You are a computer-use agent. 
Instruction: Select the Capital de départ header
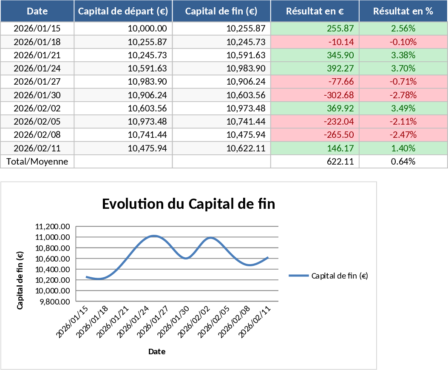123,11
